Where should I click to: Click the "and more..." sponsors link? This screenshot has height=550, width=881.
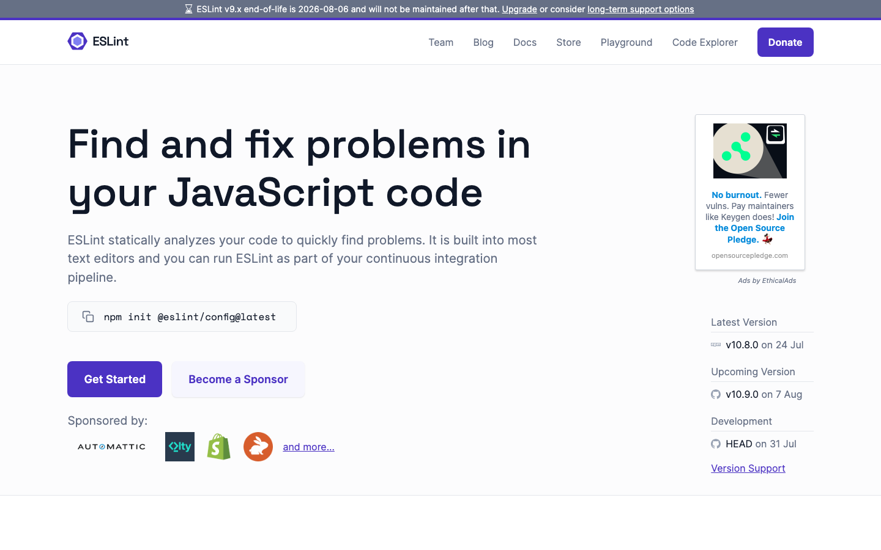click(308, 447)
